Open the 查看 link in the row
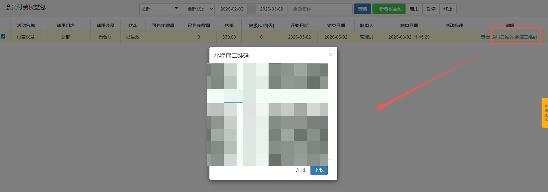The width and height of the screenshot is (548, 192). pyautogui.click(x=485, y=37)
